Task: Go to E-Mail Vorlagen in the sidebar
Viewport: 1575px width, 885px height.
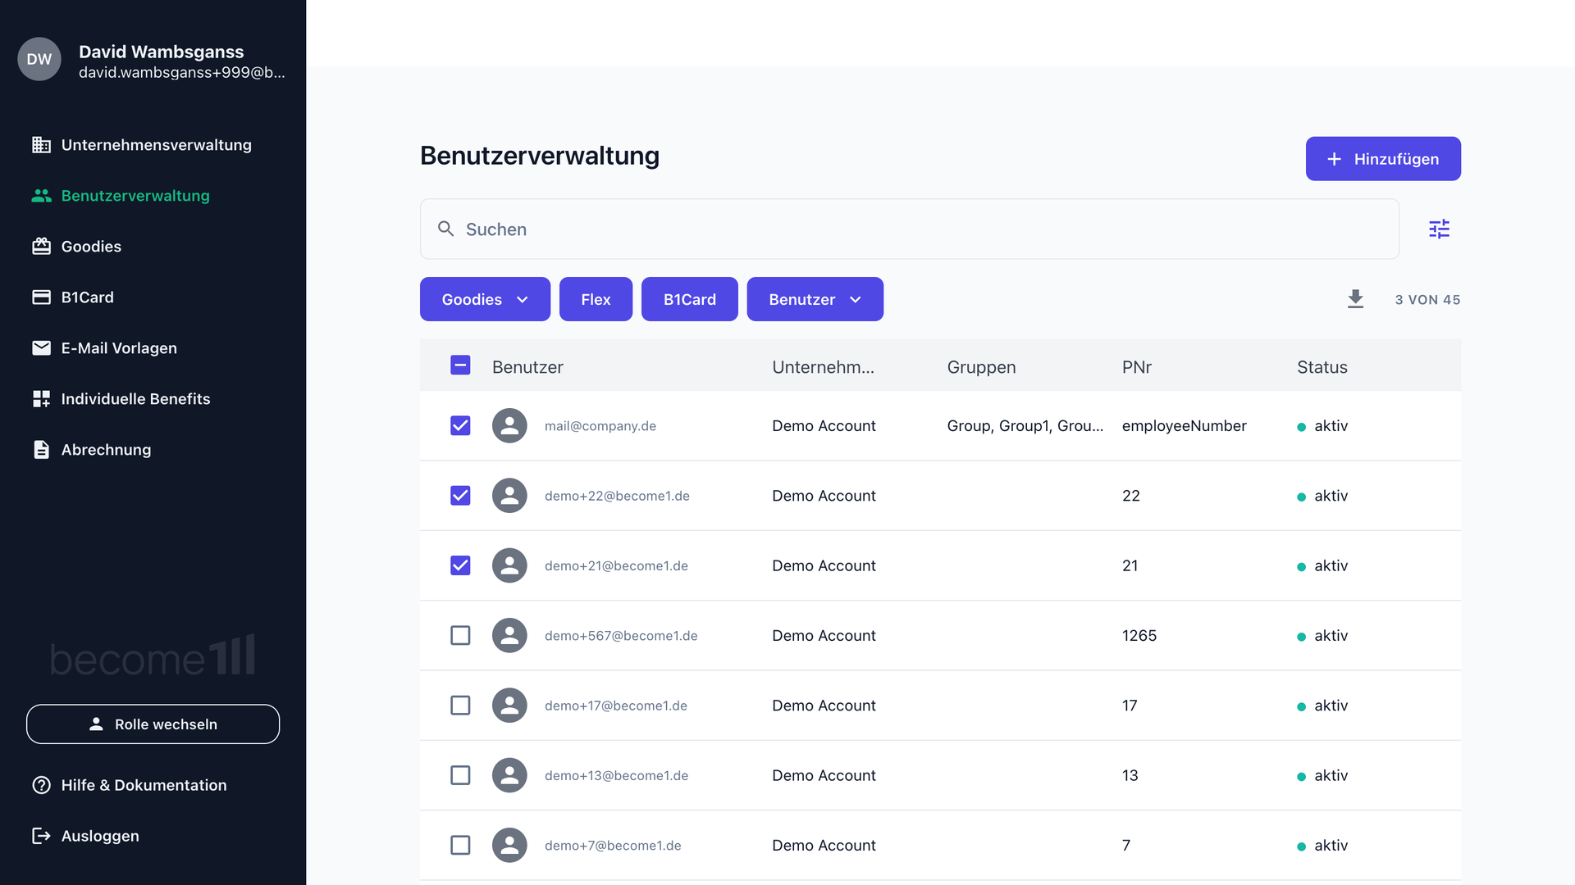Action: click(x=118, y=348)
